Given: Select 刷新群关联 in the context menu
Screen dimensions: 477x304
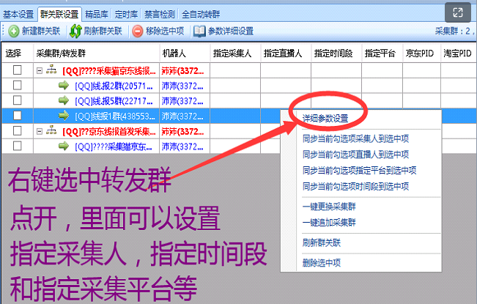Looking at the screenshot, I should point(321,242).
